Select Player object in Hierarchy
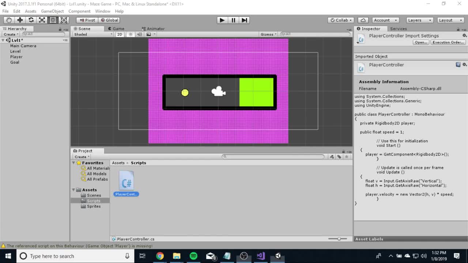468x263 pixels. coord(16,57)
